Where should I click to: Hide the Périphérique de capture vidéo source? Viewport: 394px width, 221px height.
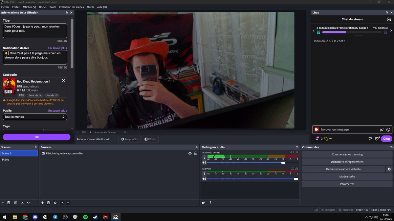(190, 153)
